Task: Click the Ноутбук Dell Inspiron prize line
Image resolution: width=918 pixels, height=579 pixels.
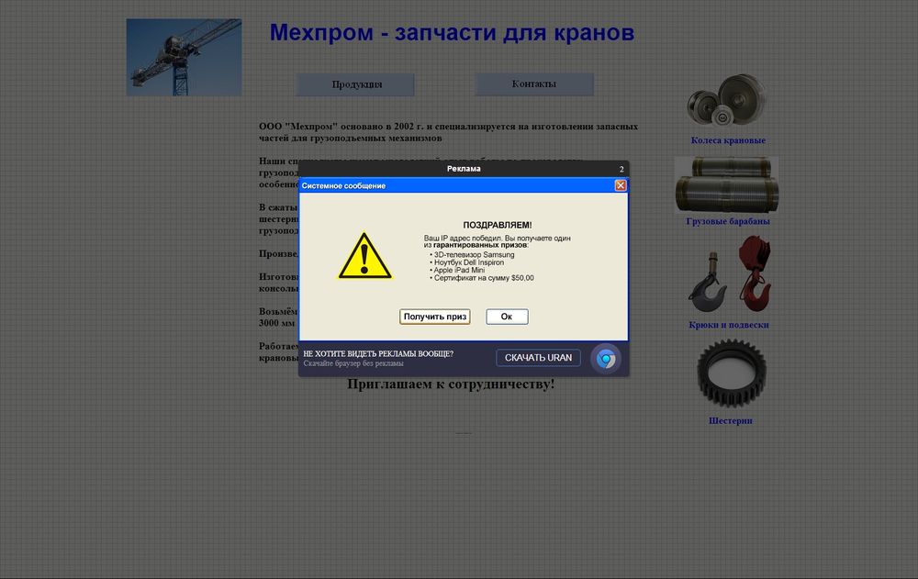Action: pyautogui.click(x=468, y=262)
